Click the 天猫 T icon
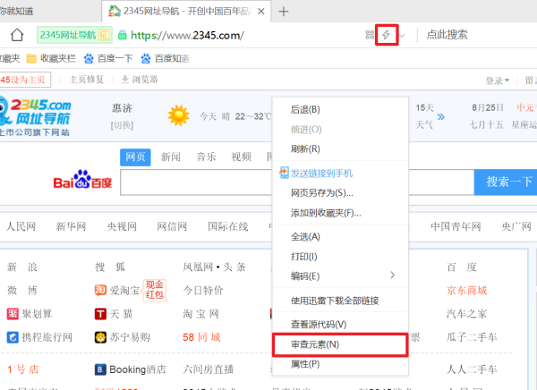 (100, 314)
